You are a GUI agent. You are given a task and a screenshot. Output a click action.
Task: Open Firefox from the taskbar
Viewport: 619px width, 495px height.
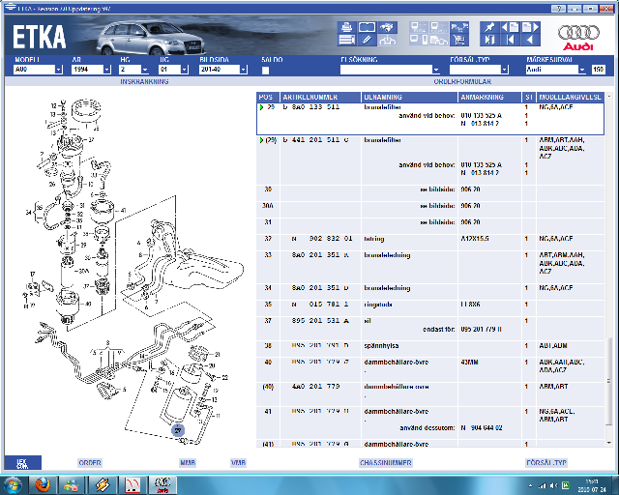point(43,485)
